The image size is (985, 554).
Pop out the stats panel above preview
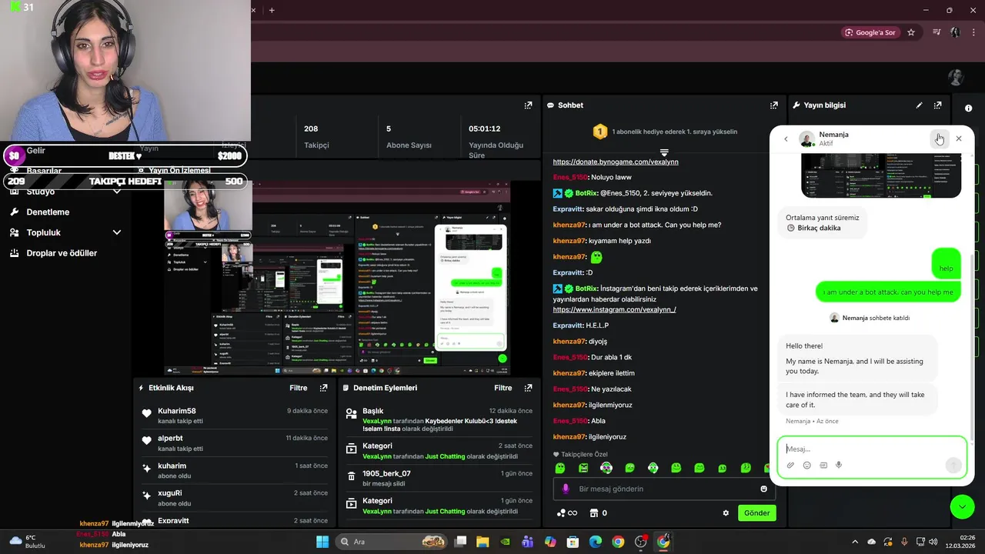(x=528, y=105)
